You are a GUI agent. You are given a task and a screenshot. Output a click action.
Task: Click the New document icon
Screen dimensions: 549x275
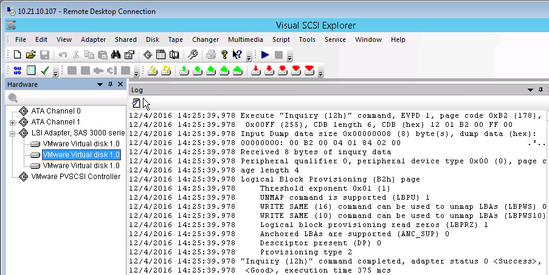coord(17,55)
